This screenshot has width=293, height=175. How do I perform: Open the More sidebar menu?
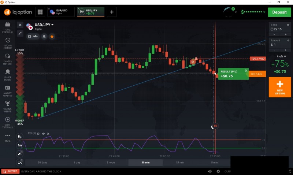7,137
